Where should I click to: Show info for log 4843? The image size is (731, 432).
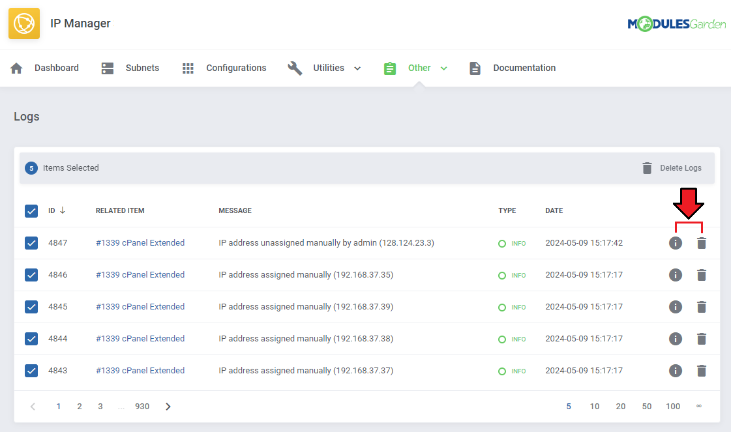[676, 371]
